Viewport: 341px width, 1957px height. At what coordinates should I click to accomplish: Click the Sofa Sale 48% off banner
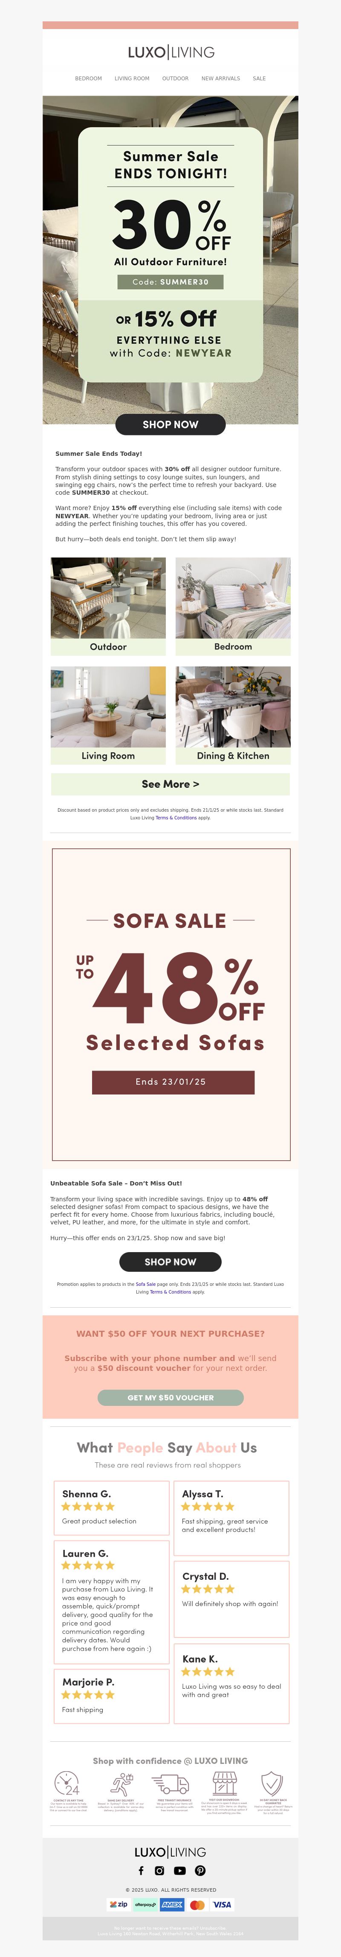(x=170, y=1004)
